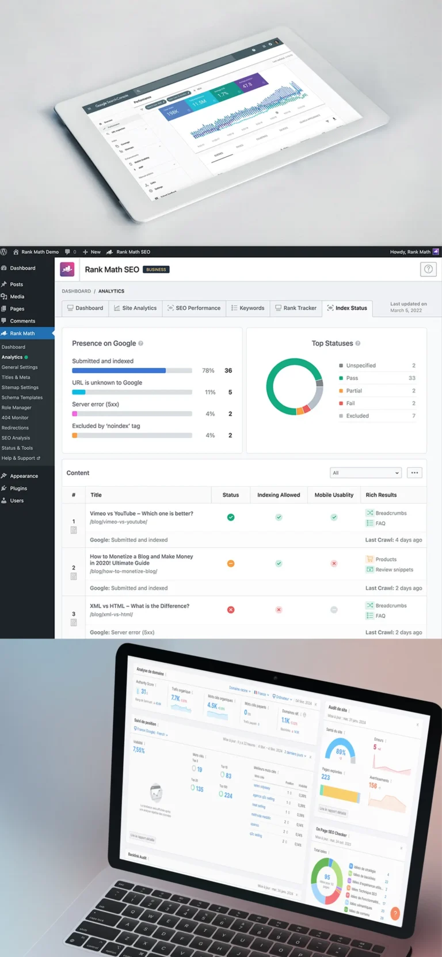This screenshot has width=442, height=957.
Task: Click the info icon beside Presence on Google
Action: 141,344
